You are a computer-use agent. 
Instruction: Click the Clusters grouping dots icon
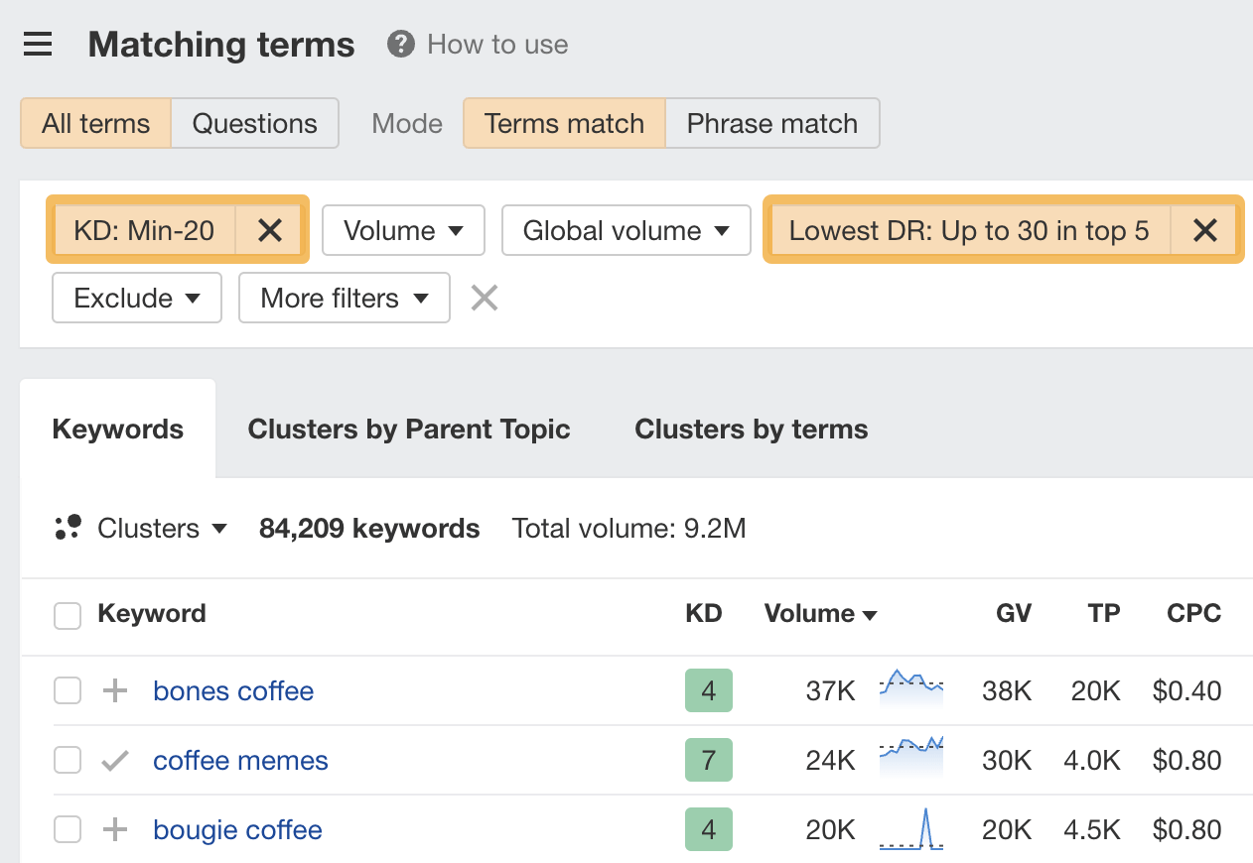pos(68,528)
